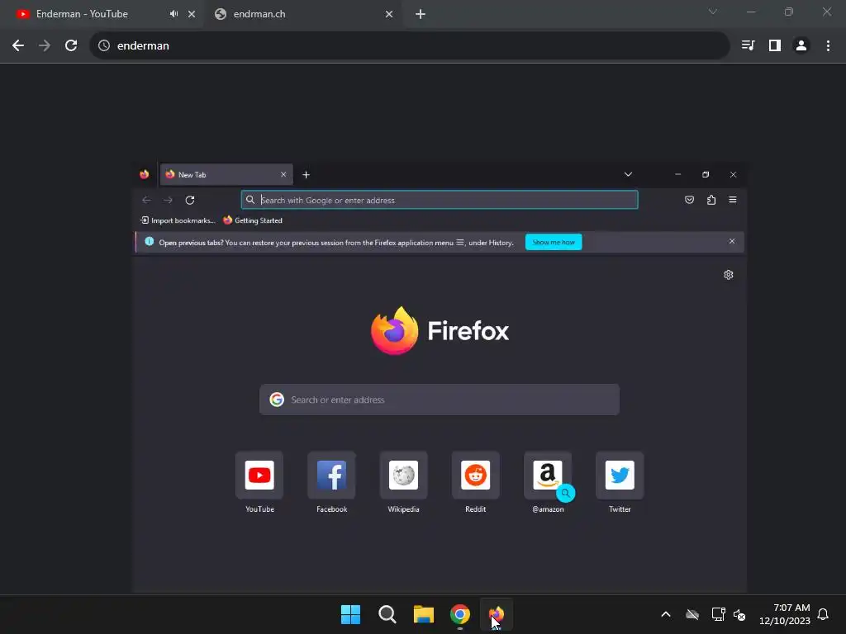Show hidden system tray icons
This screenshot has width=846, height=634.
[666, 614]
